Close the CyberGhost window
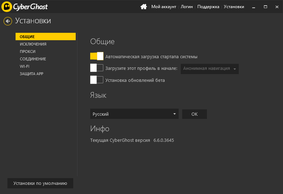The image size is (283, 194). (277, 7)
